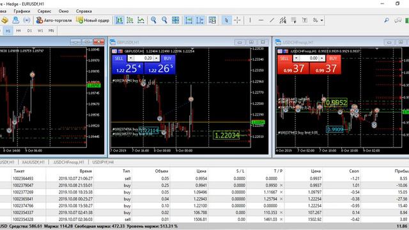Click the GBPUSD chart window icon in title
This screenshot has height=230, width=409.
pyautogui.click(x=112, y=42)
